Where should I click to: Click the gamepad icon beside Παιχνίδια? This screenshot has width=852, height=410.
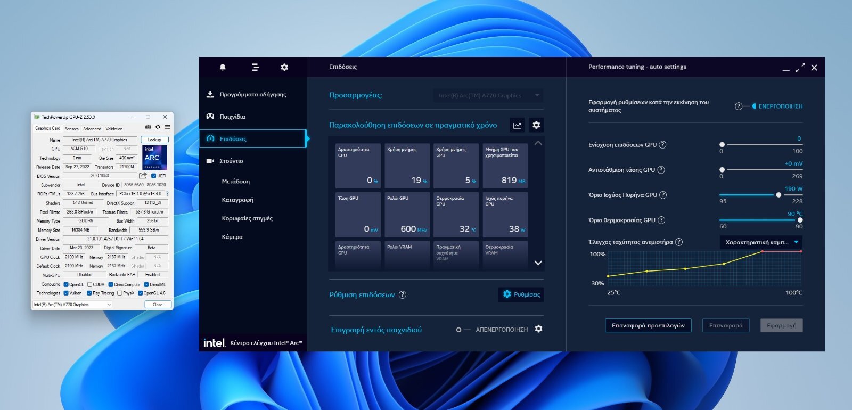210,117
